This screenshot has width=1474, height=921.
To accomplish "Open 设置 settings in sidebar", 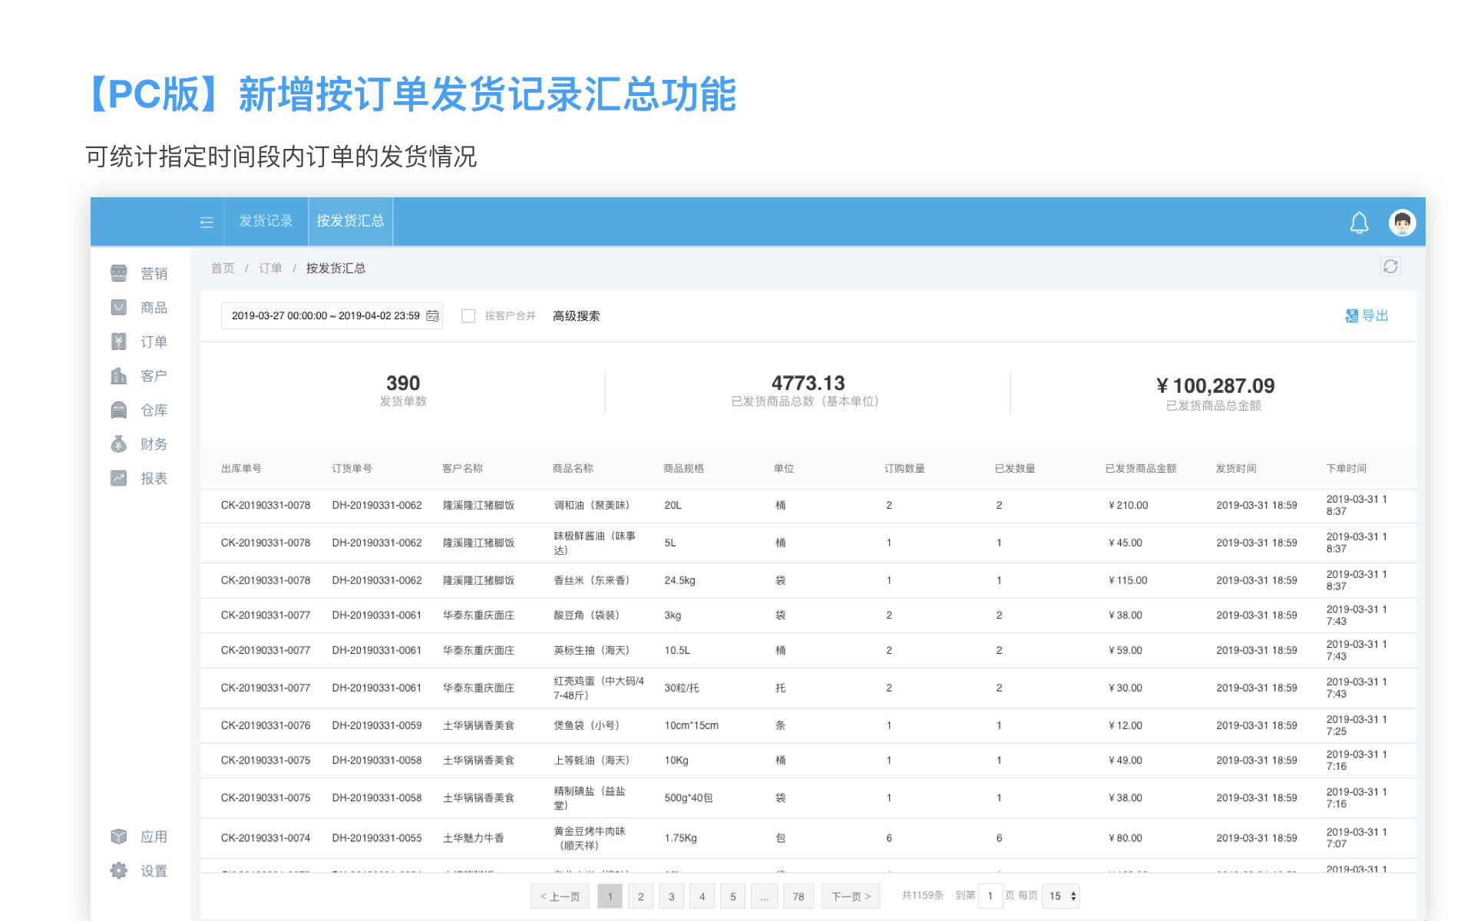I will [x=140, y=870].
